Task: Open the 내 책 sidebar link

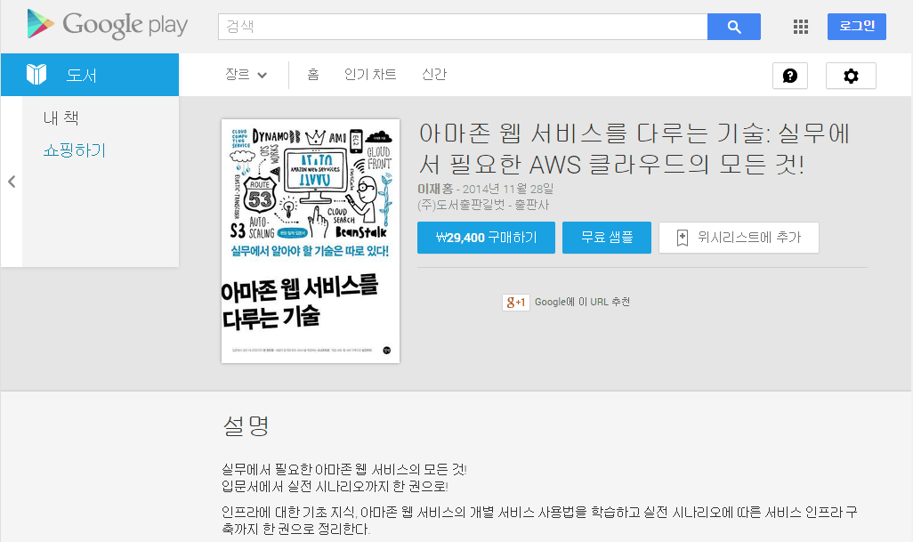Action: [61, 118]
